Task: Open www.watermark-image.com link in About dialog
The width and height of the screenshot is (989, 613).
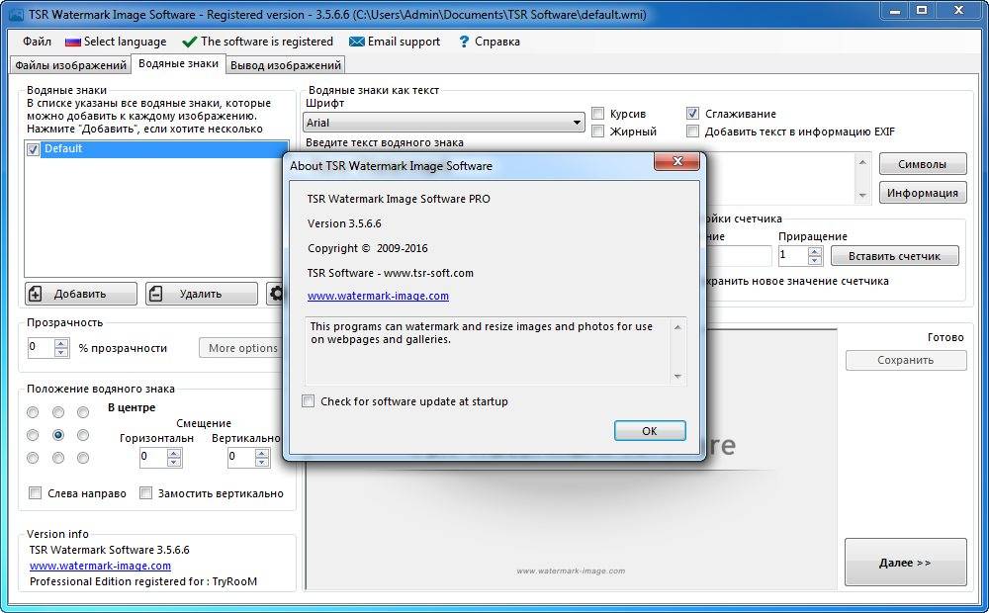Action: tap(379, 296)
